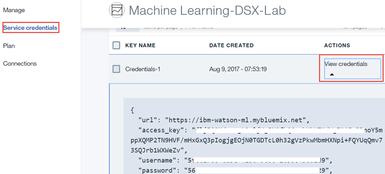Image resolution: width=385 pixels, height=174 pixels.
Task: Click the Machine Learning-DSX-Lab title
Action: 207,11
